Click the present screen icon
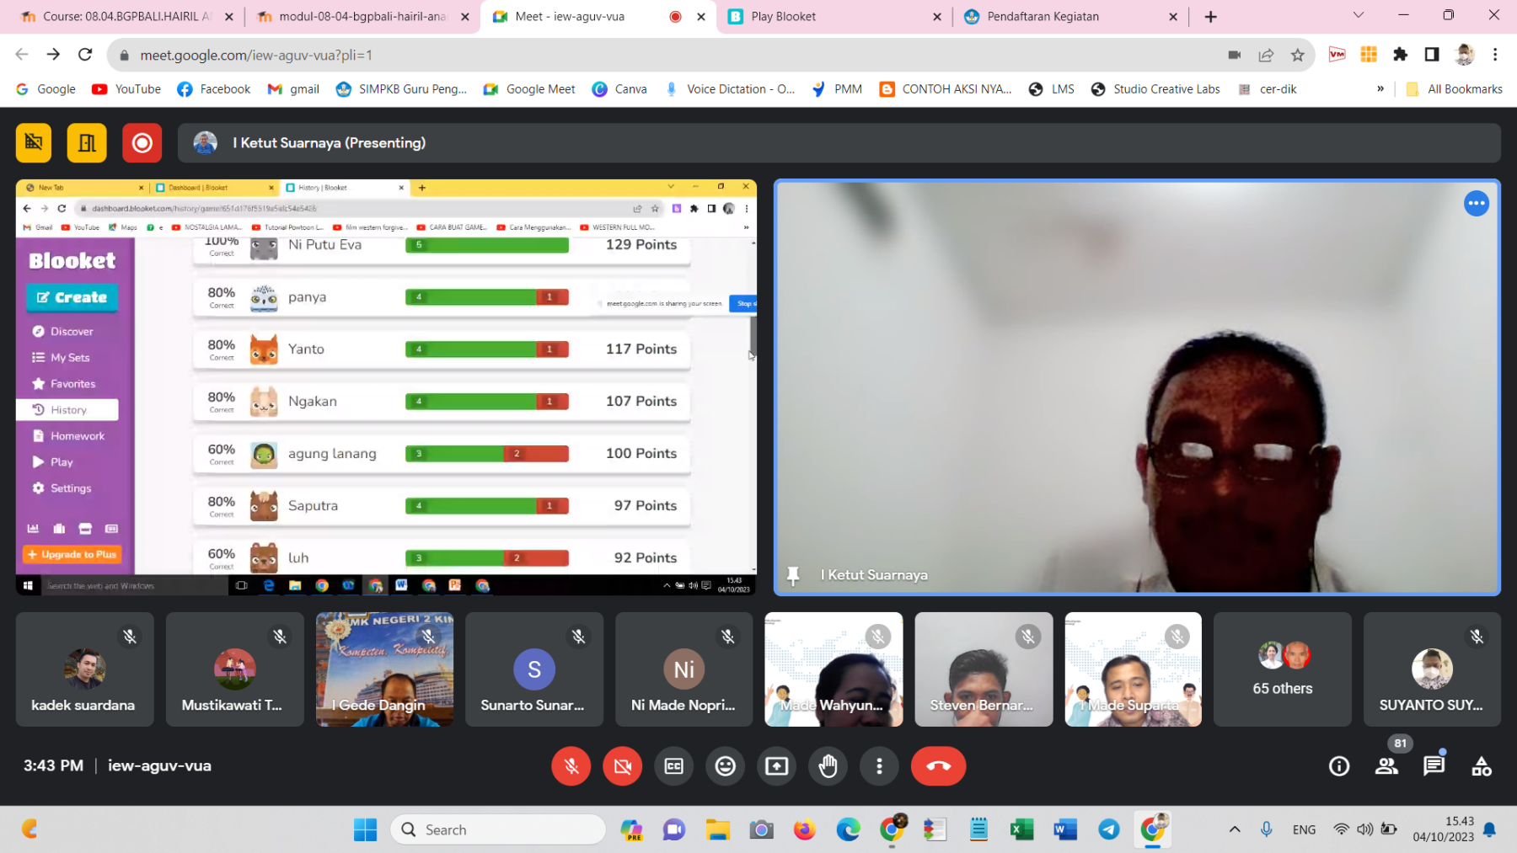The width and height of the screenshot is (1517, 853). tap(776, 765)
